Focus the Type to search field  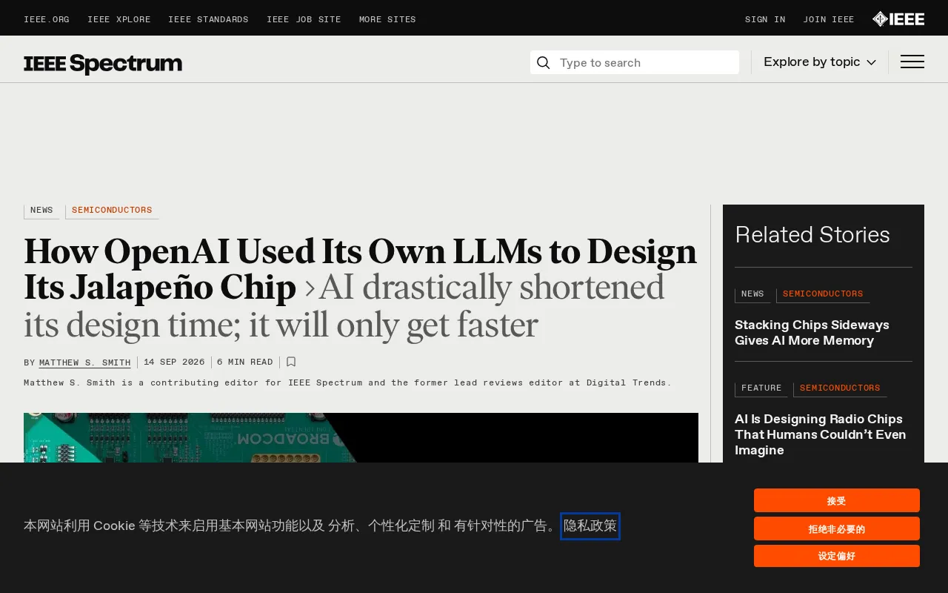(635, 62)
